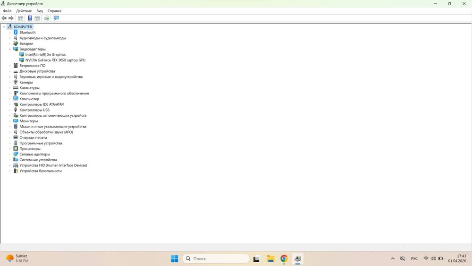
Task: Open the Справка menu
Action: (x=54, y=11)
